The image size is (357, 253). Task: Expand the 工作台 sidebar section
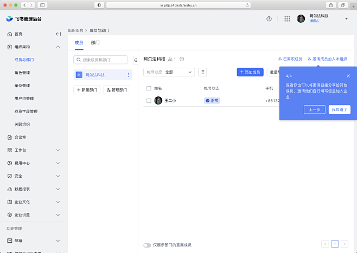click(x=58, y=150)
